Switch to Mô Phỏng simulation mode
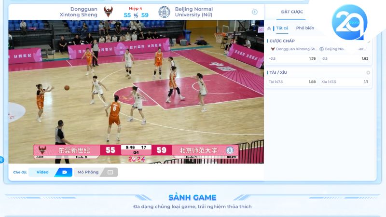 tap(96, 172)
